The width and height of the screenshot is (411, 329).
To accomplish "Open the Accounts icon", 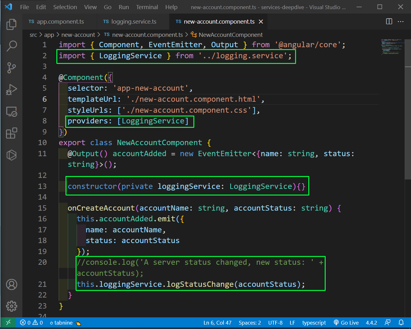I will [x=11, y=284].
